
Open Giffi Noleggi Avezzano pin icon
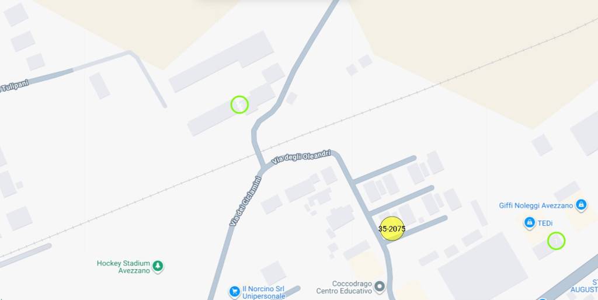[x=581, y=205]
